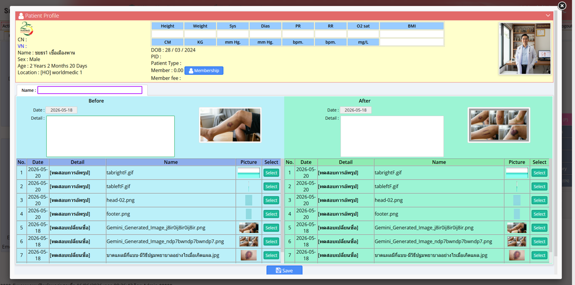575x285 pixels.
Task: Click the Sys value field
Action: tap(233, 34)
